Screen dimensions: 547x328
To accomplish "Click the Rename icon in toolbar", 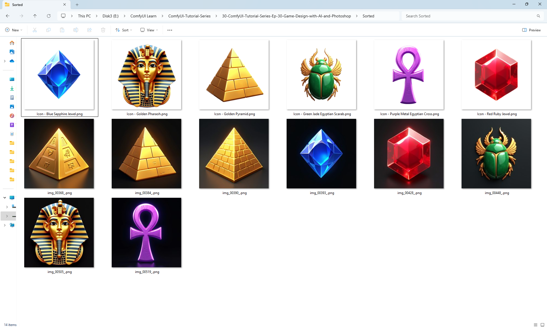I will (x=76, y=30).
